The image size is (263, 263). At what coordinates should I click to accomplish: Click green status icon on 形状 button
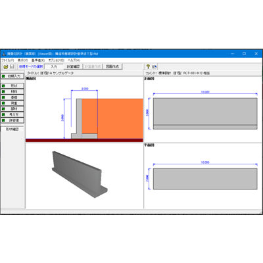[x=3, y=86]
